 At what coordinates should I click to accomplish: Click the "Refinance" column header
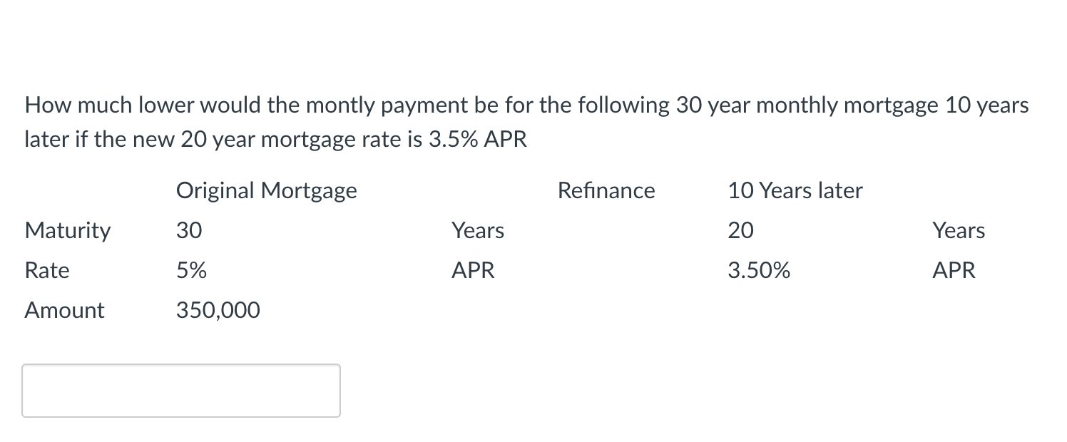pyautogui.click(x=606, y=190)
